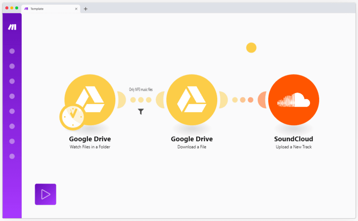Click the funnel filter icon

[141, 112]
